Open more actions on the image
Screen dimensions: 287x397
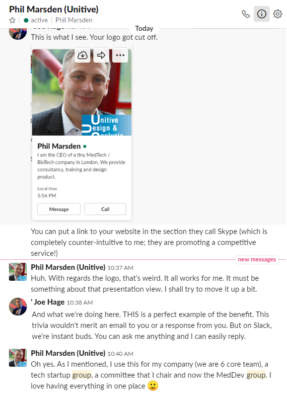(x=120, y=55)
